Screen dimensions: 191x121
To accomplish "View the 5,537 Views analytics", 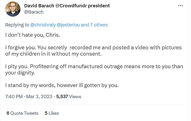I will tap(69, 96).
